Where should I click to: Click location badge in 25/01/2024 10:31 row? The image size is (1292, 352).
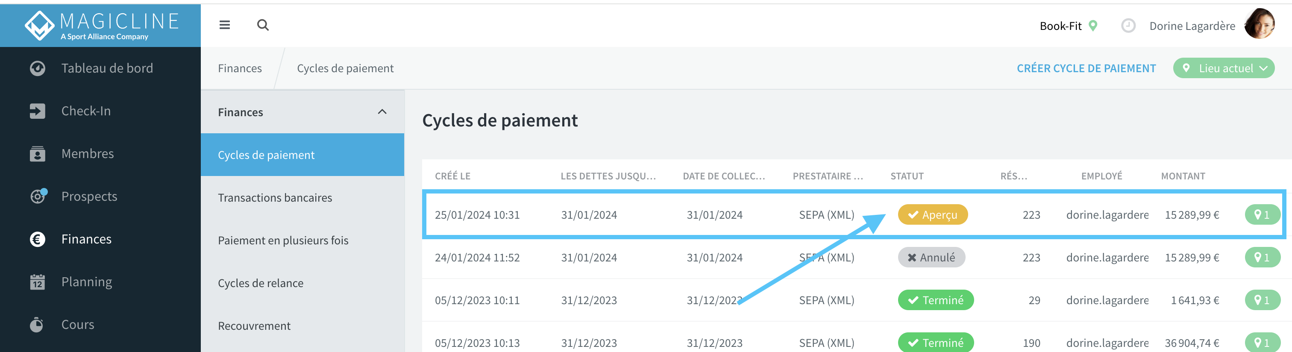1263,214
